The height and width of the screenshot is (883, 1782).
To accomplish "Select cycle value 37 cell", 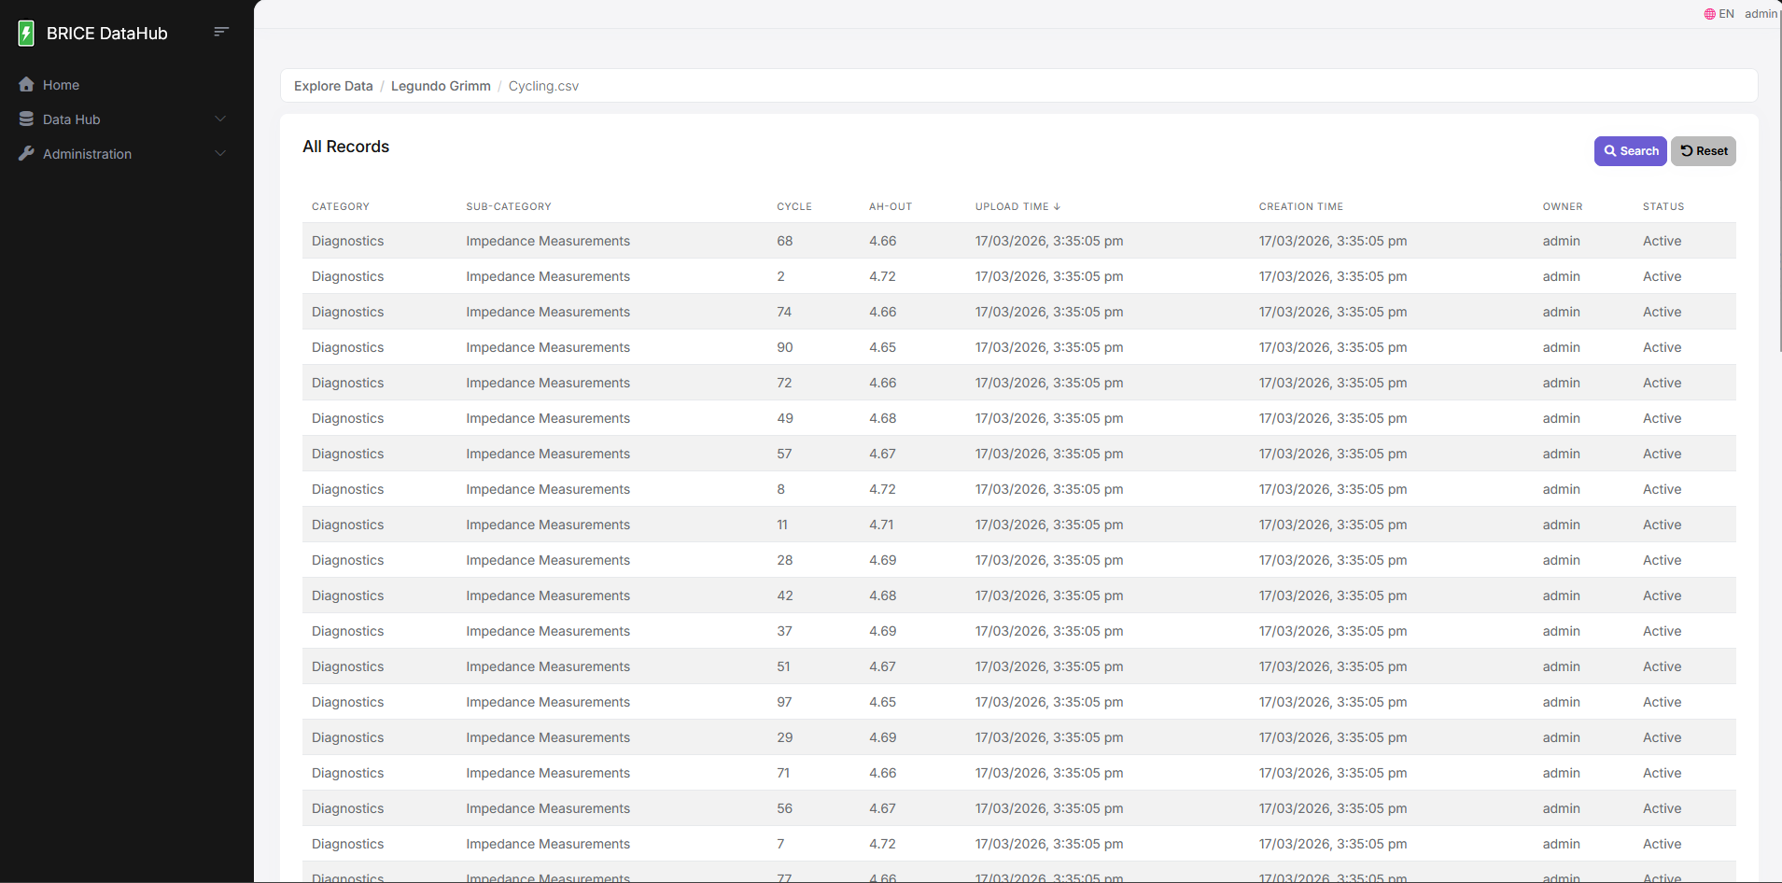I will [785, 631].
